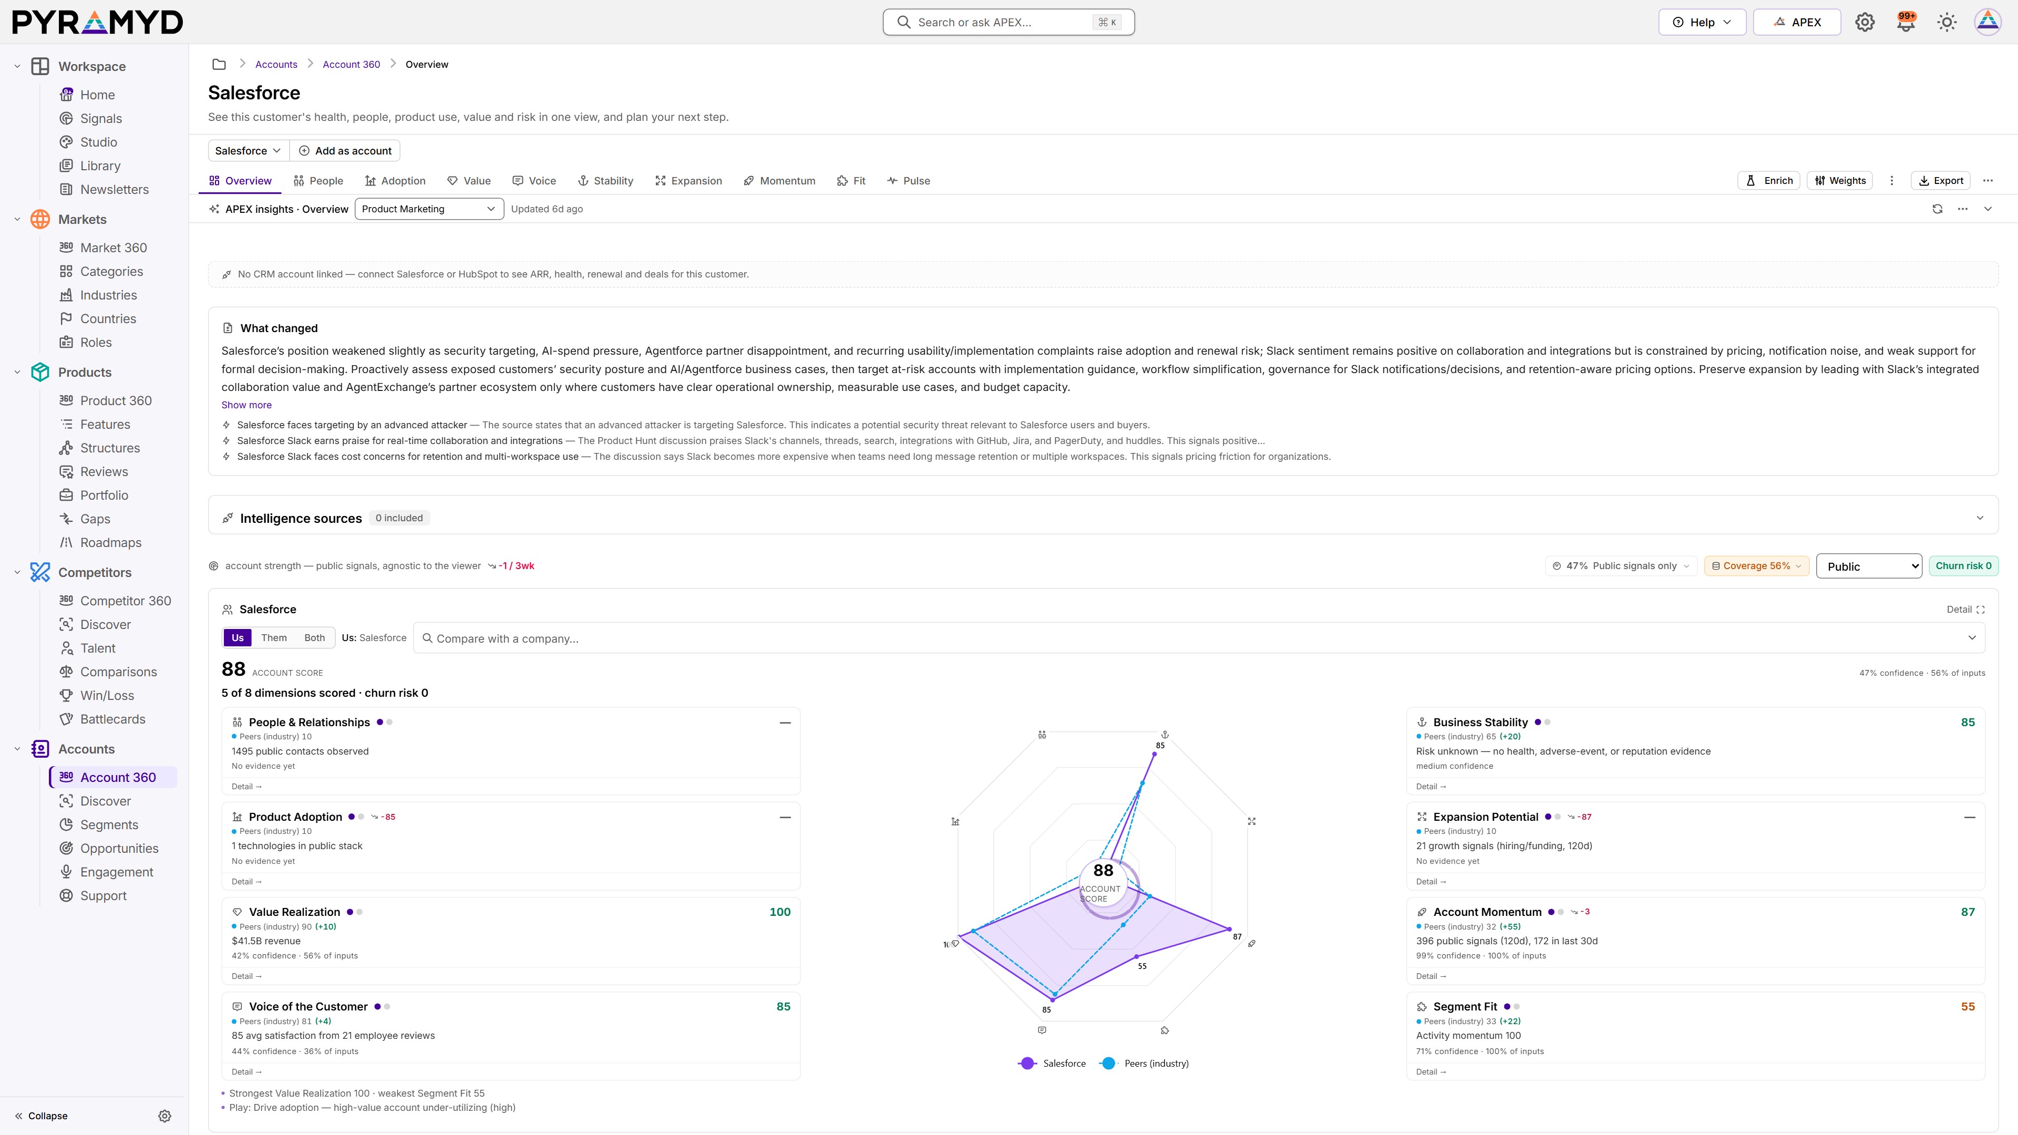Expand Salesforce card with Detail fullscreen icon
The height and width of the screenshot is (1135, 2018).
coord(1965,610)
